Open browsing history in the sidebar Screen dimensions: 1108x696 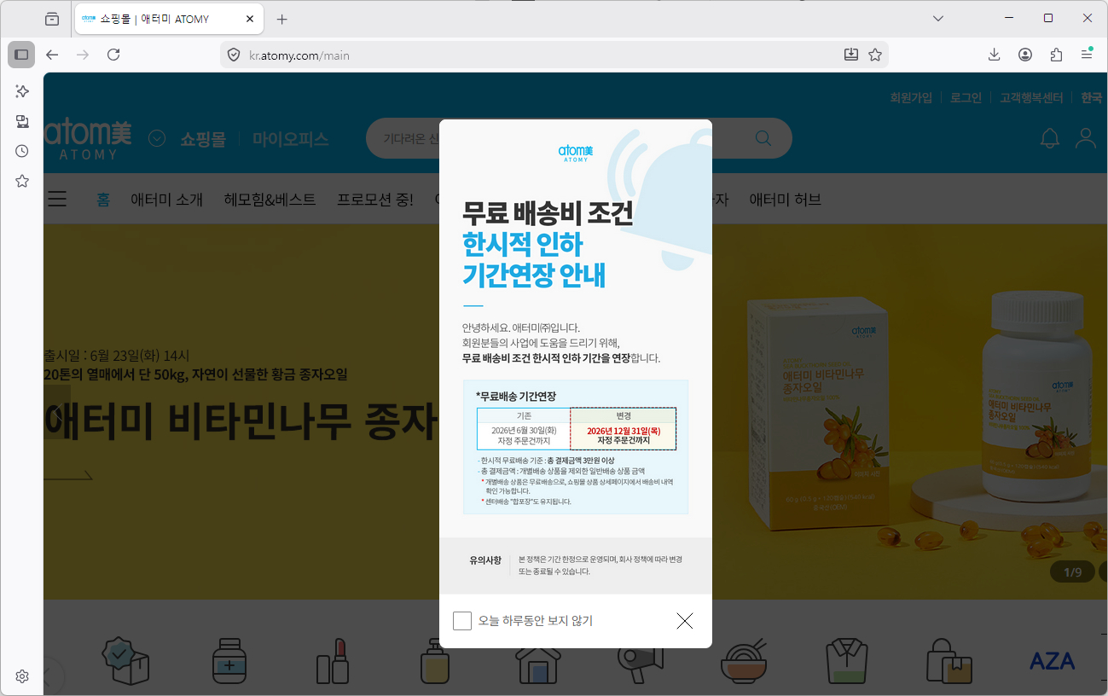22,151
